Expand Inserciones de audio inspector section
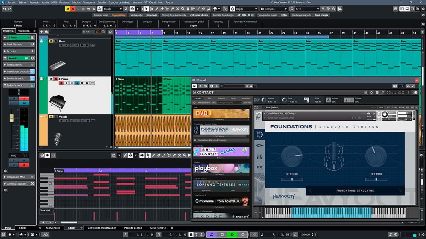426x239 pixels. coord(19,72)
